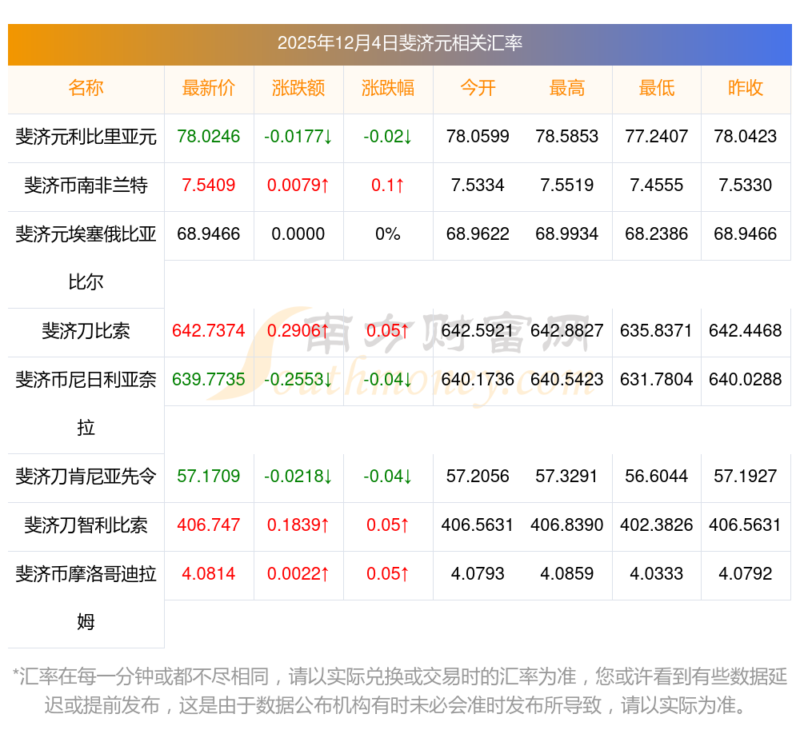Select the 最高 column header
800x730 pixels.
[x=566, y=88]
